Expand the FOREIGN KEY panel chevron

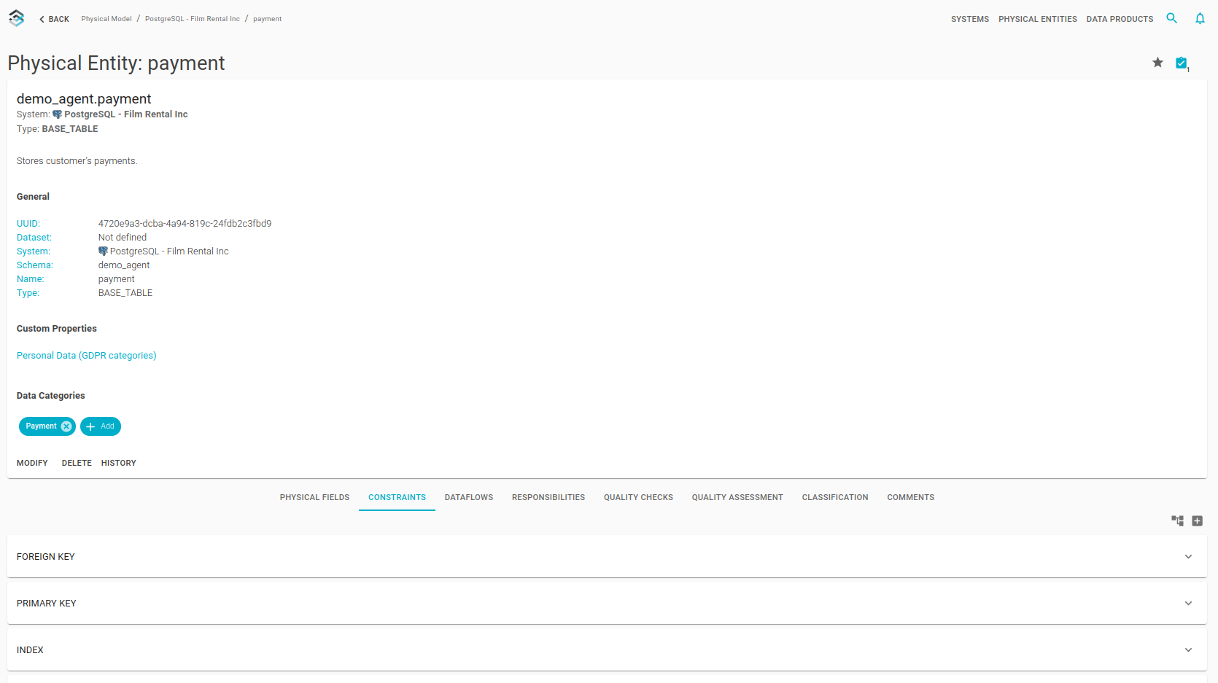(1188, 557)
